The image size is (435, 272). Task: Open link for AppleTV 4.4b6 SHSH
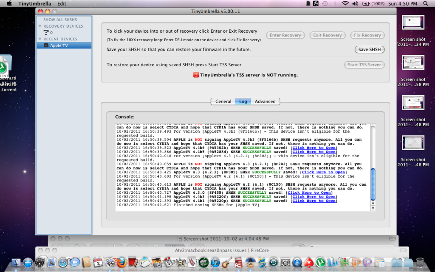pos(314,147)
